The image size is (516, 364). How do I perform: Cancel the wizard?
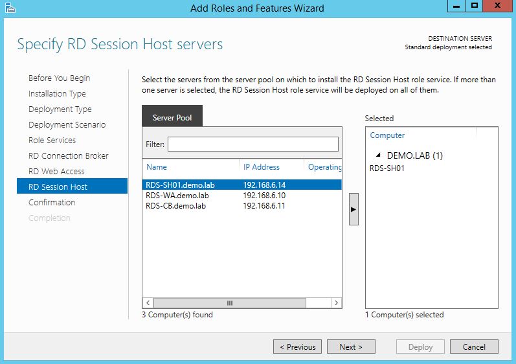click(x=474, y=347)
